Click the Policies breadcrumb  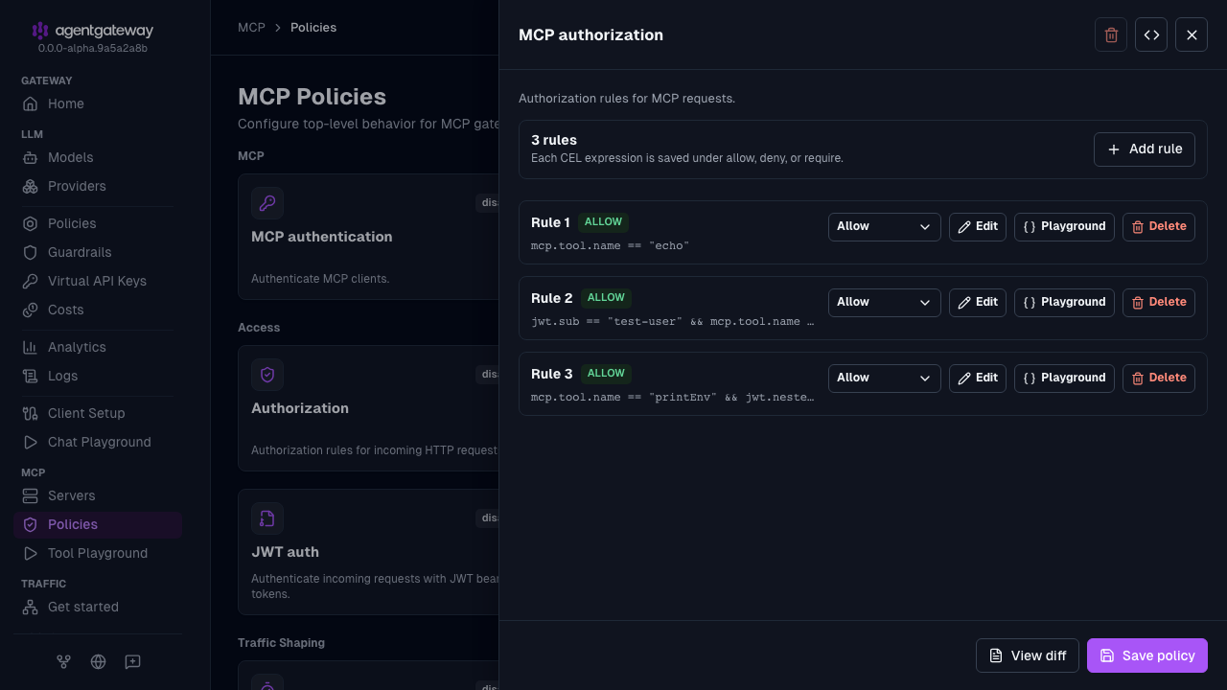point(313,28)
